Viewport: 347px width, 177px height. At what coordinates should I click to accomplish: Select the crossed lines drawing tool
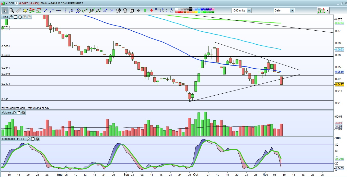112,10
